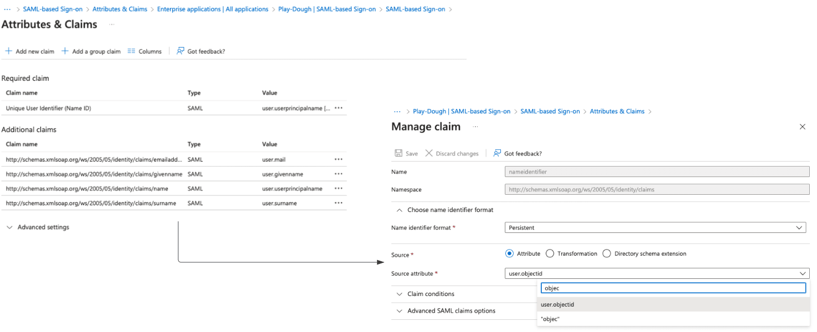This screenshot has height=332, width=817.
Task: Open ellipsis menu next to Manage claim title
Action: 475,127
